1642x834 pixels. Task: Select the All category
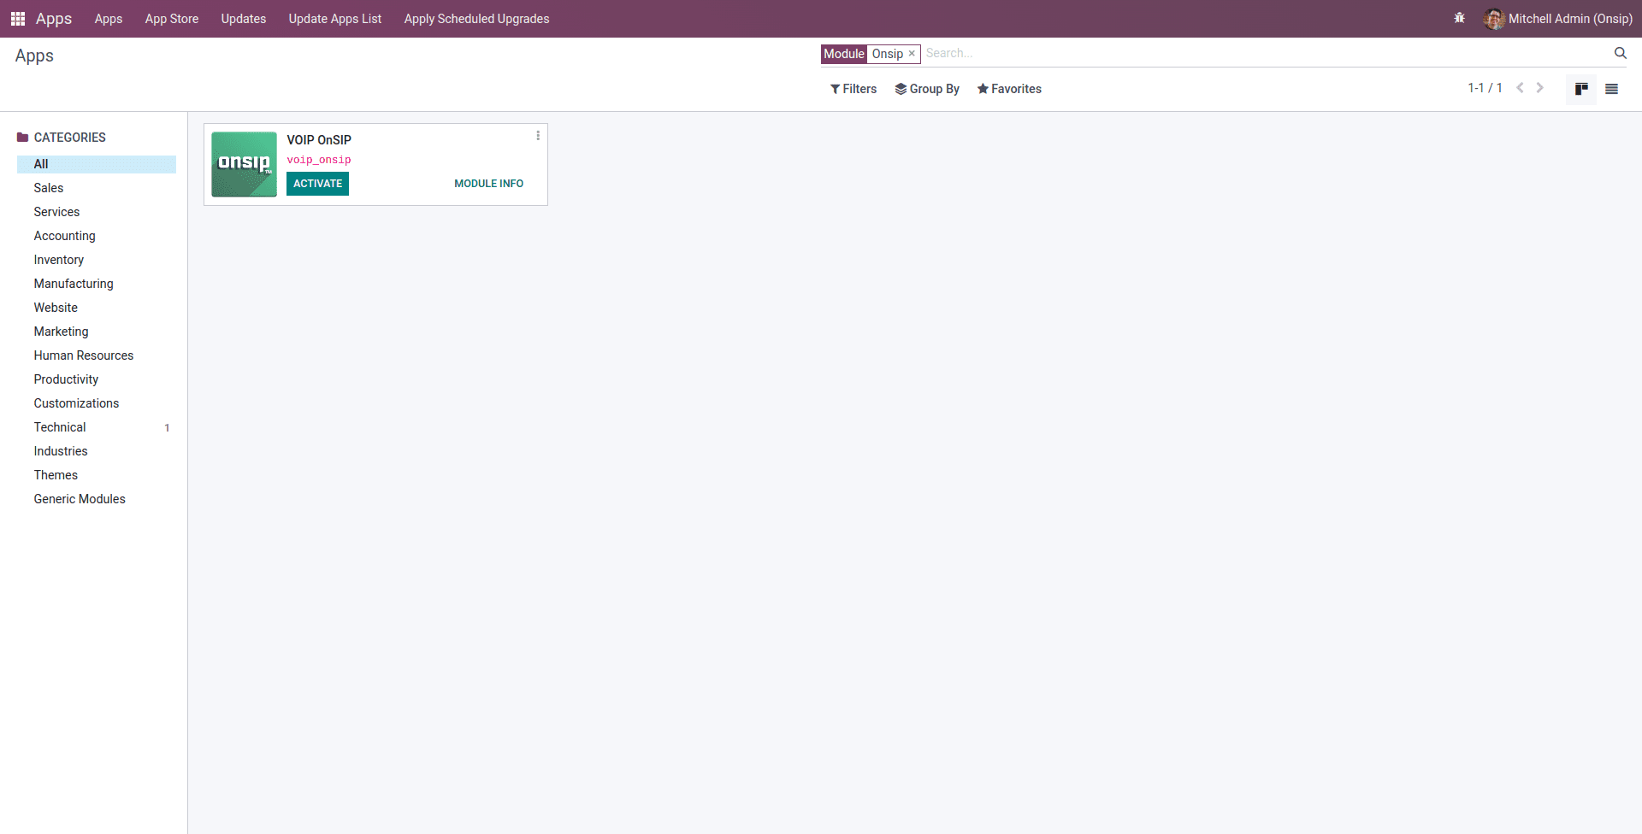click(97, 164)
